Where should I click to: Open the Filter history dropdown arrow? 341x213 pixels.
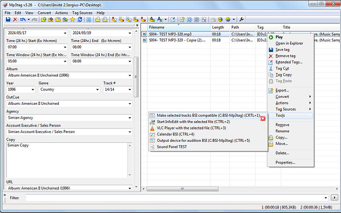[326, 198]
